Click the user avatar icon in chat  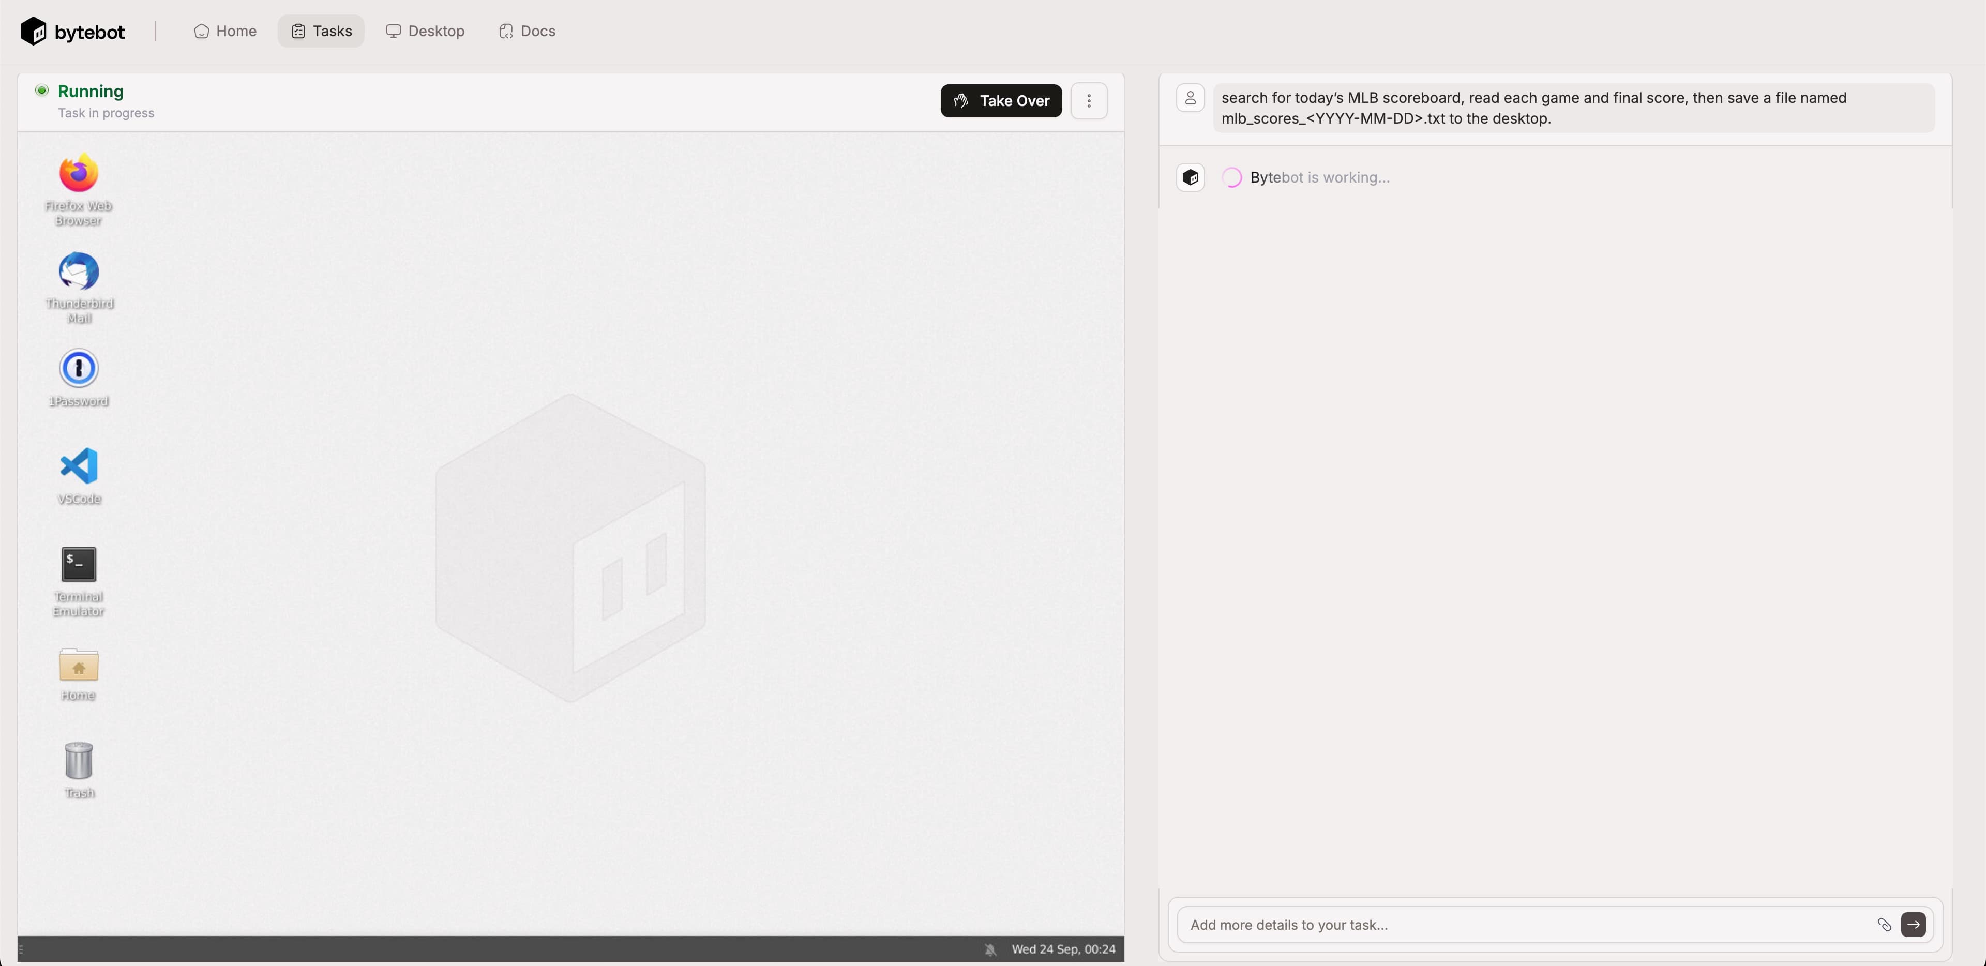click(1190, 98)
